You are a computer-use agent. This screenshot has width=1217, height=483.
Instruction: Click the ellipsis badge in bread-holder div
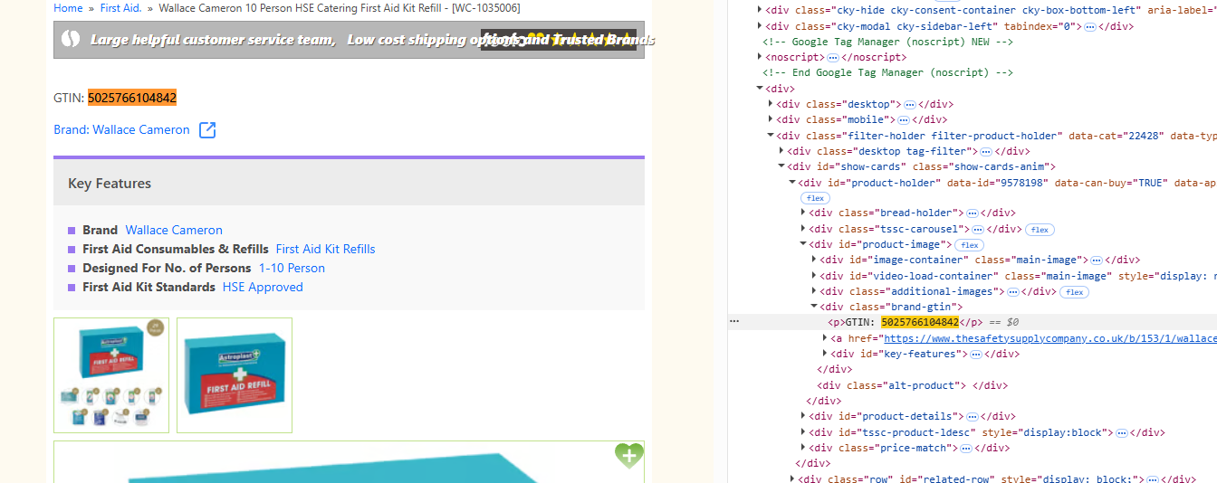coord(972,213)
